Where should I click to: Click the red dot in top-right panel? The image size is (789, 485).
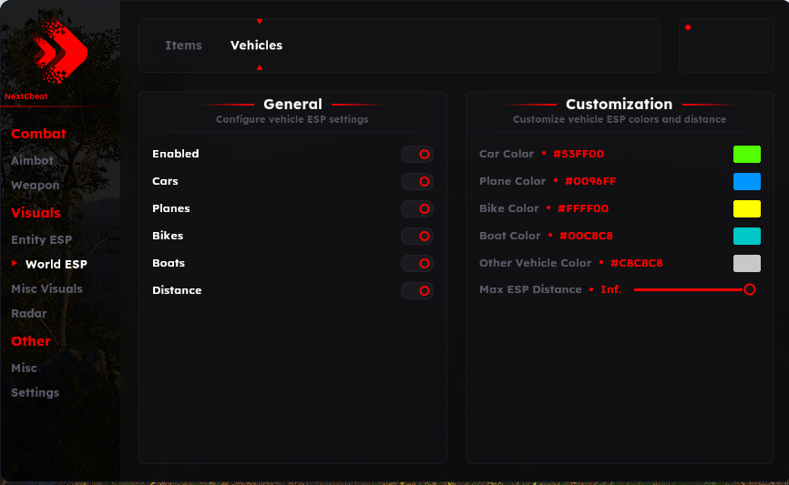point(688,27)
